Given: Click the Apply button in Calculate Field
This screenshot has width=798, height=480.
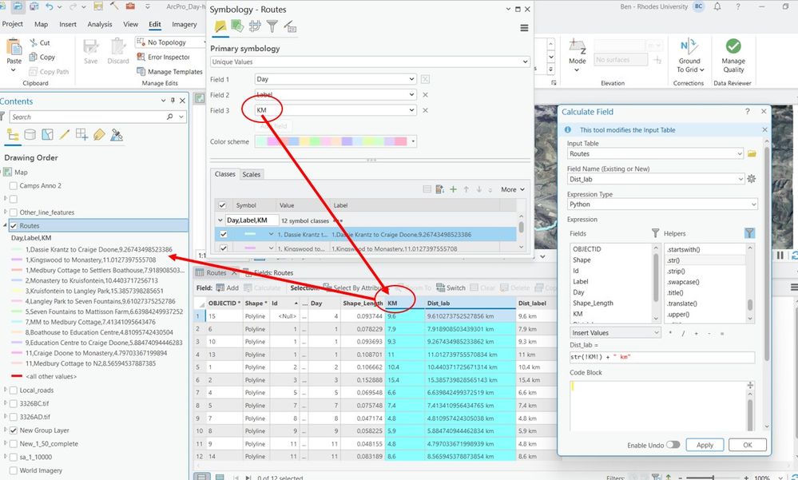Looking at the screenshot, I should tap(704, 445).
